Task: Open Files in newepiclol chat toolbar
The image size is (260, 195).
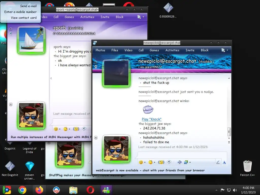Action: click(115, 50)
